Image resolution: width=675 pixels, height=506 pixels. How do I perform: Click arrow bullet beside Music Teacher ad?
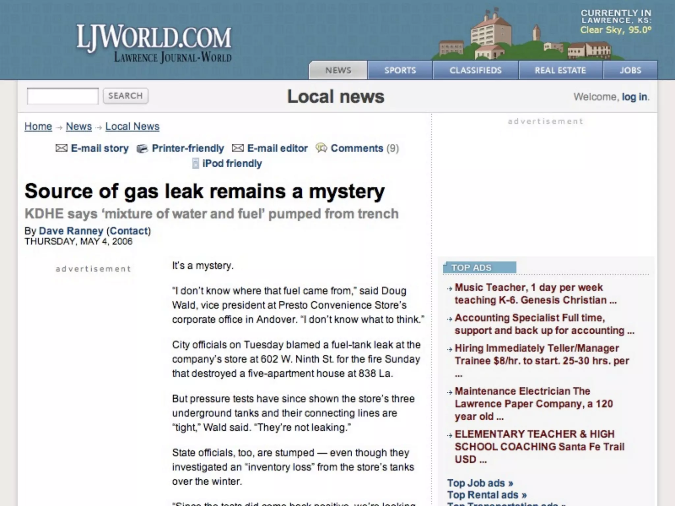click(x=450, y=289)
